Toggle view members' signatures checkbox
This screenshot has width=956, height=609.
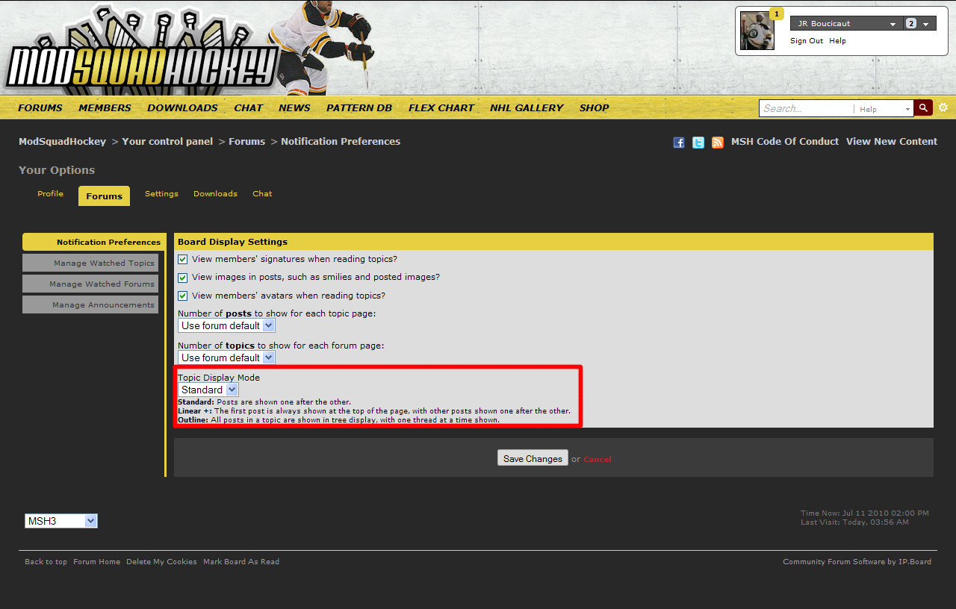coord(183,260)
